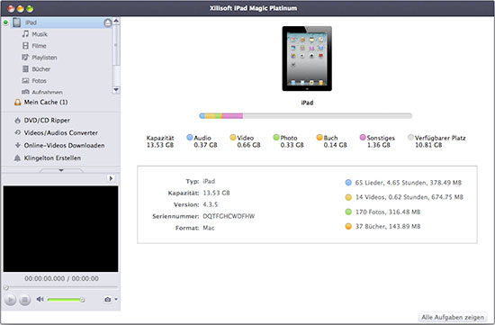Launch DVD/CD Ripper

point(47,121)
